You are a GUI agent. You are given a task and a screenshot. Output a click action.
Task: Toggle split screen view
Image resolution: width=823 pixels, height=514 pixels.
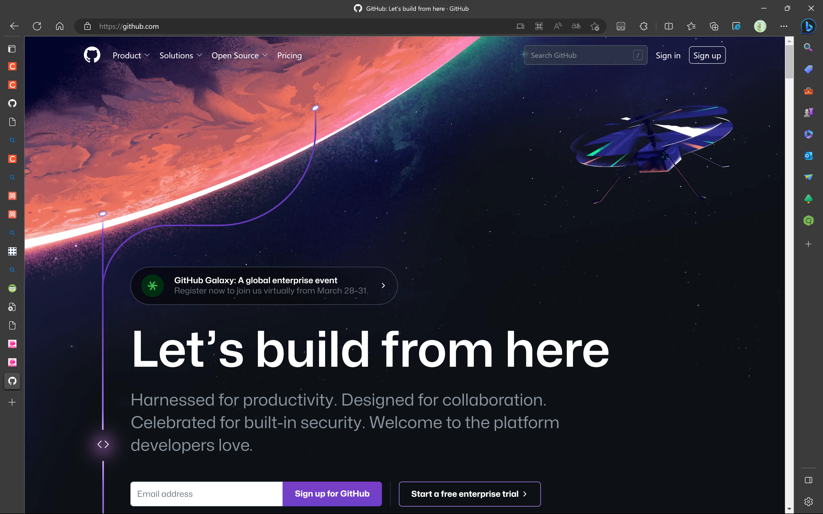(x=669, y=26)
